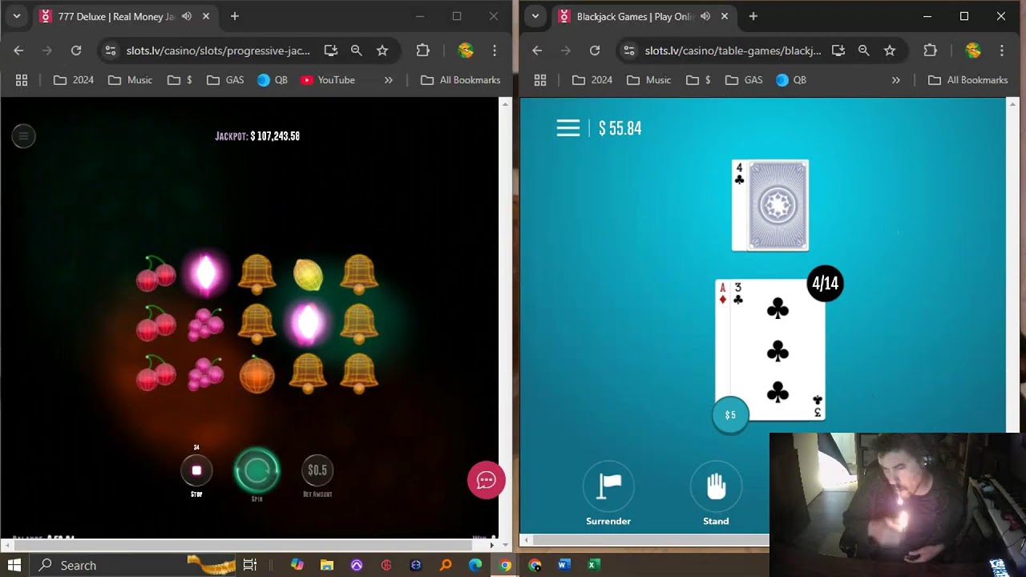View site information for the blackjack page
Image resolution: width=1026 pixels, height=577 pixels.
pos(630,50)
